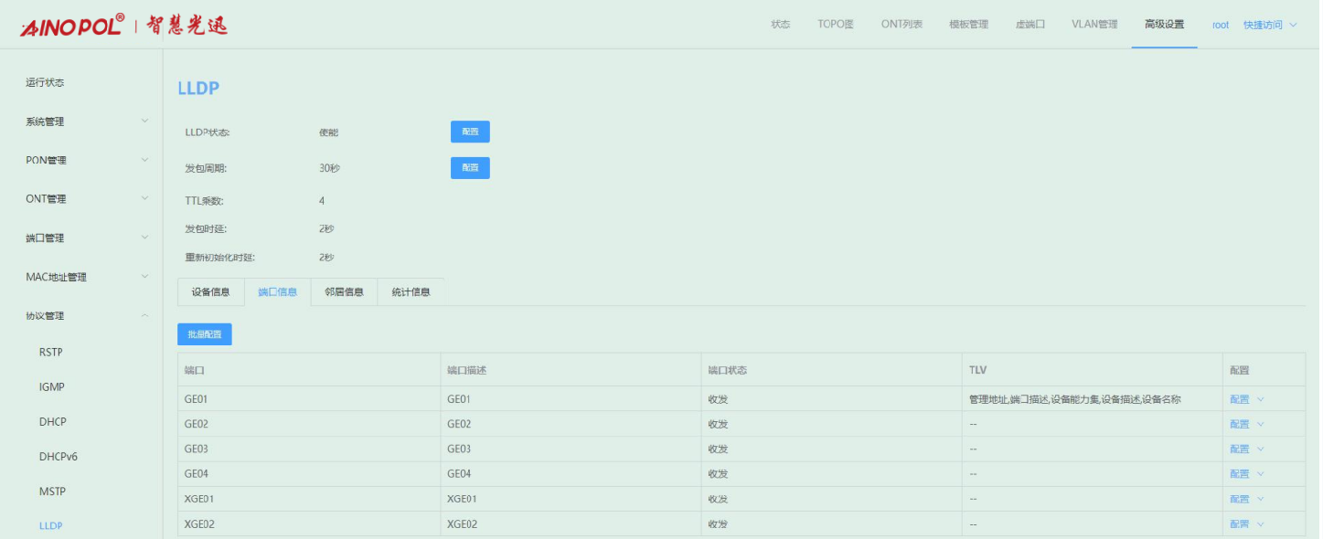Screen dimensions: 1323x539
Task: Open the 配置 dropdown for GE01 row
Action: point(1246,399)
